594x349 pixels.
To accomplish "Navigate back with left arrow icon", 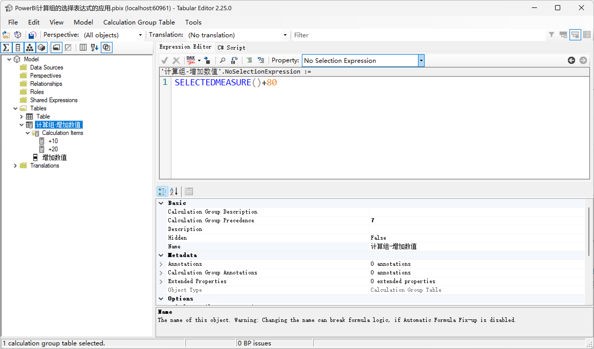I will [571, 61].
